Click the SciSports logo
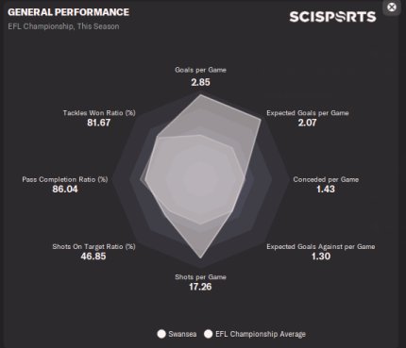406x348 pixels. tap(332, 17)
